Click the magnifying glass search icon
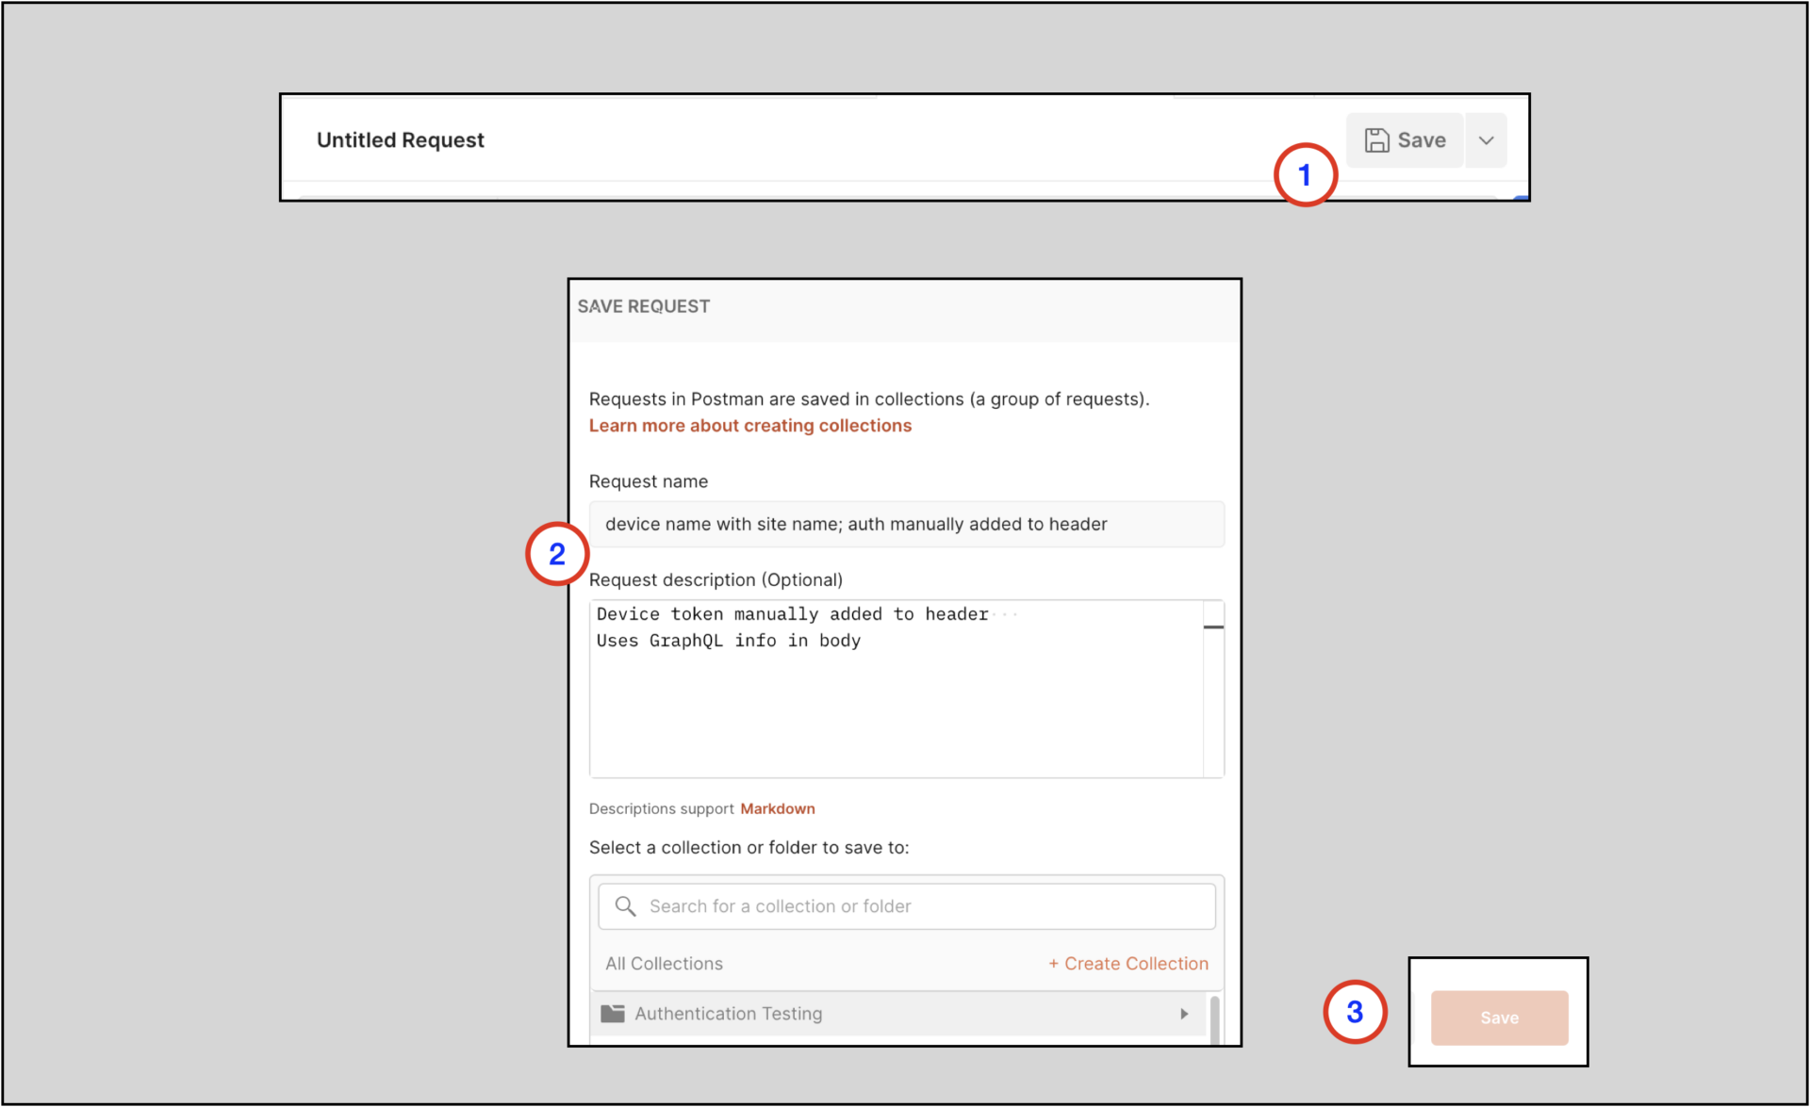1810x1107 pixels. point(625,905)
